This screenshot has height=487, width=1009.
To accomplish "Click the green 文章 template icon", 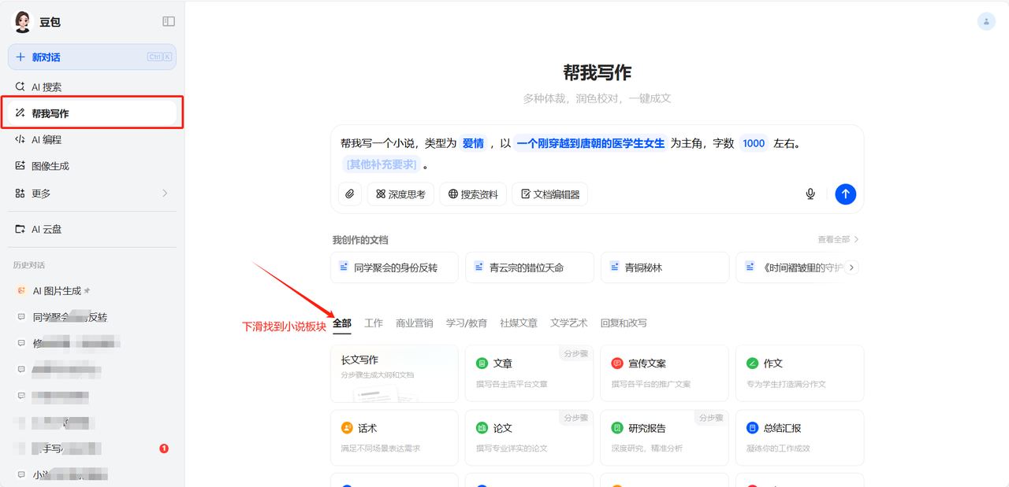I will coord(482,363).
